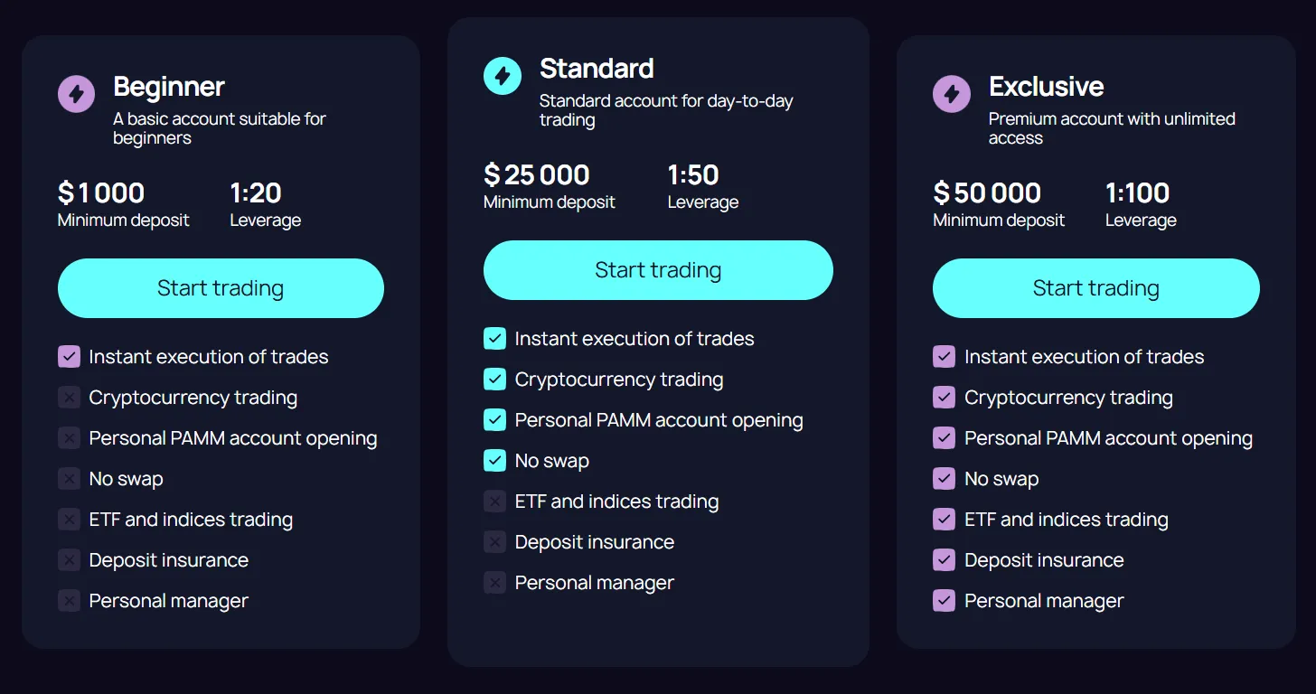Click the Exclusive plan lightning bolt icon
This screenshot has height=694, width=1316.
(x=951, y=94)
